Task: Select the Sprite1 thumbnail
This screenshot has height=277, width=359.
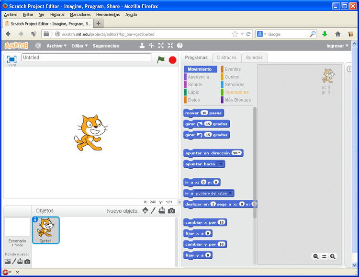Action: tap(46, 230)
